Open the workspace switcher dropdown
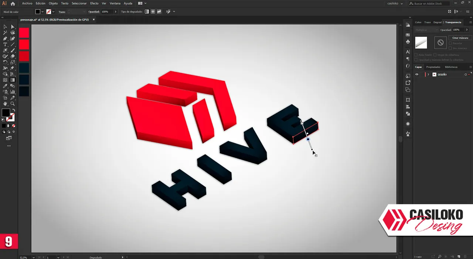The width and height of the screenshot is (473, 259). click(142, 3)
